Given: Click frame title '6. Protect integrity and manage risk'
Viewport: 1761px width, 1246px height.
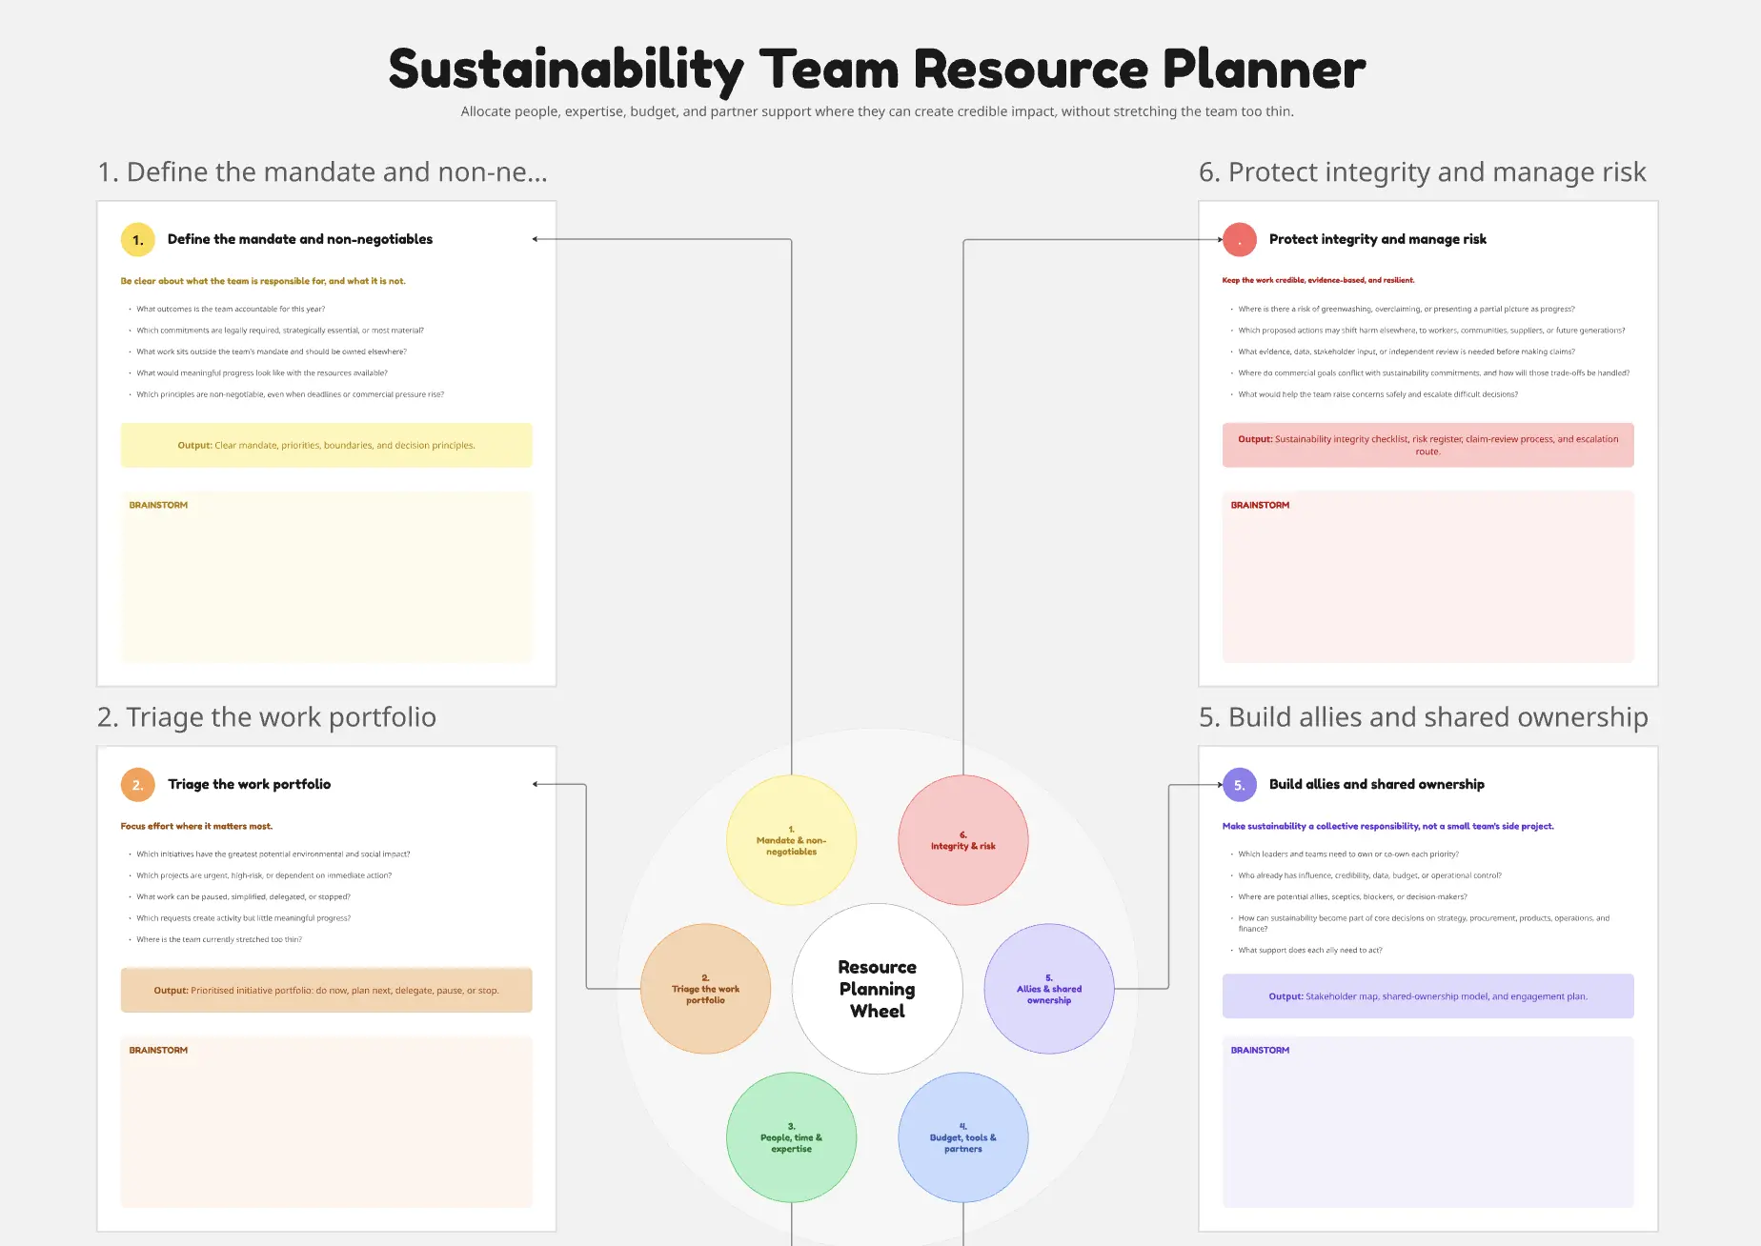Looking at the screenshot, I should pyautogui.click(x=1423, y=171).
